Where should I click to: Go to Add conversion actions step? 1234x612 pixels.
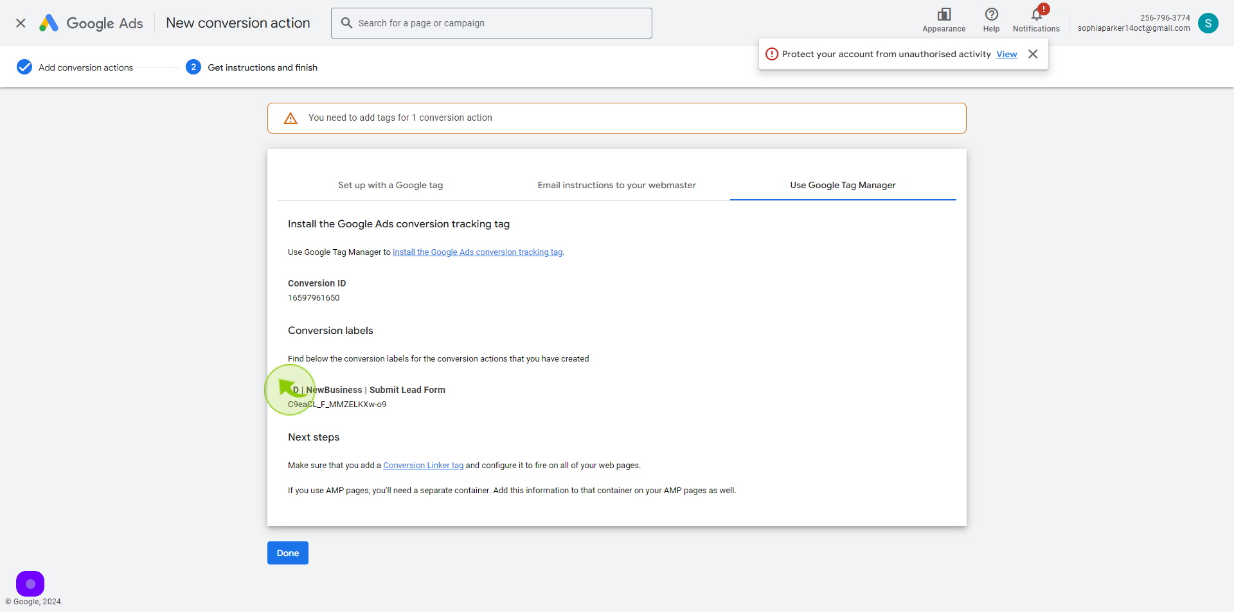point(85,67)
